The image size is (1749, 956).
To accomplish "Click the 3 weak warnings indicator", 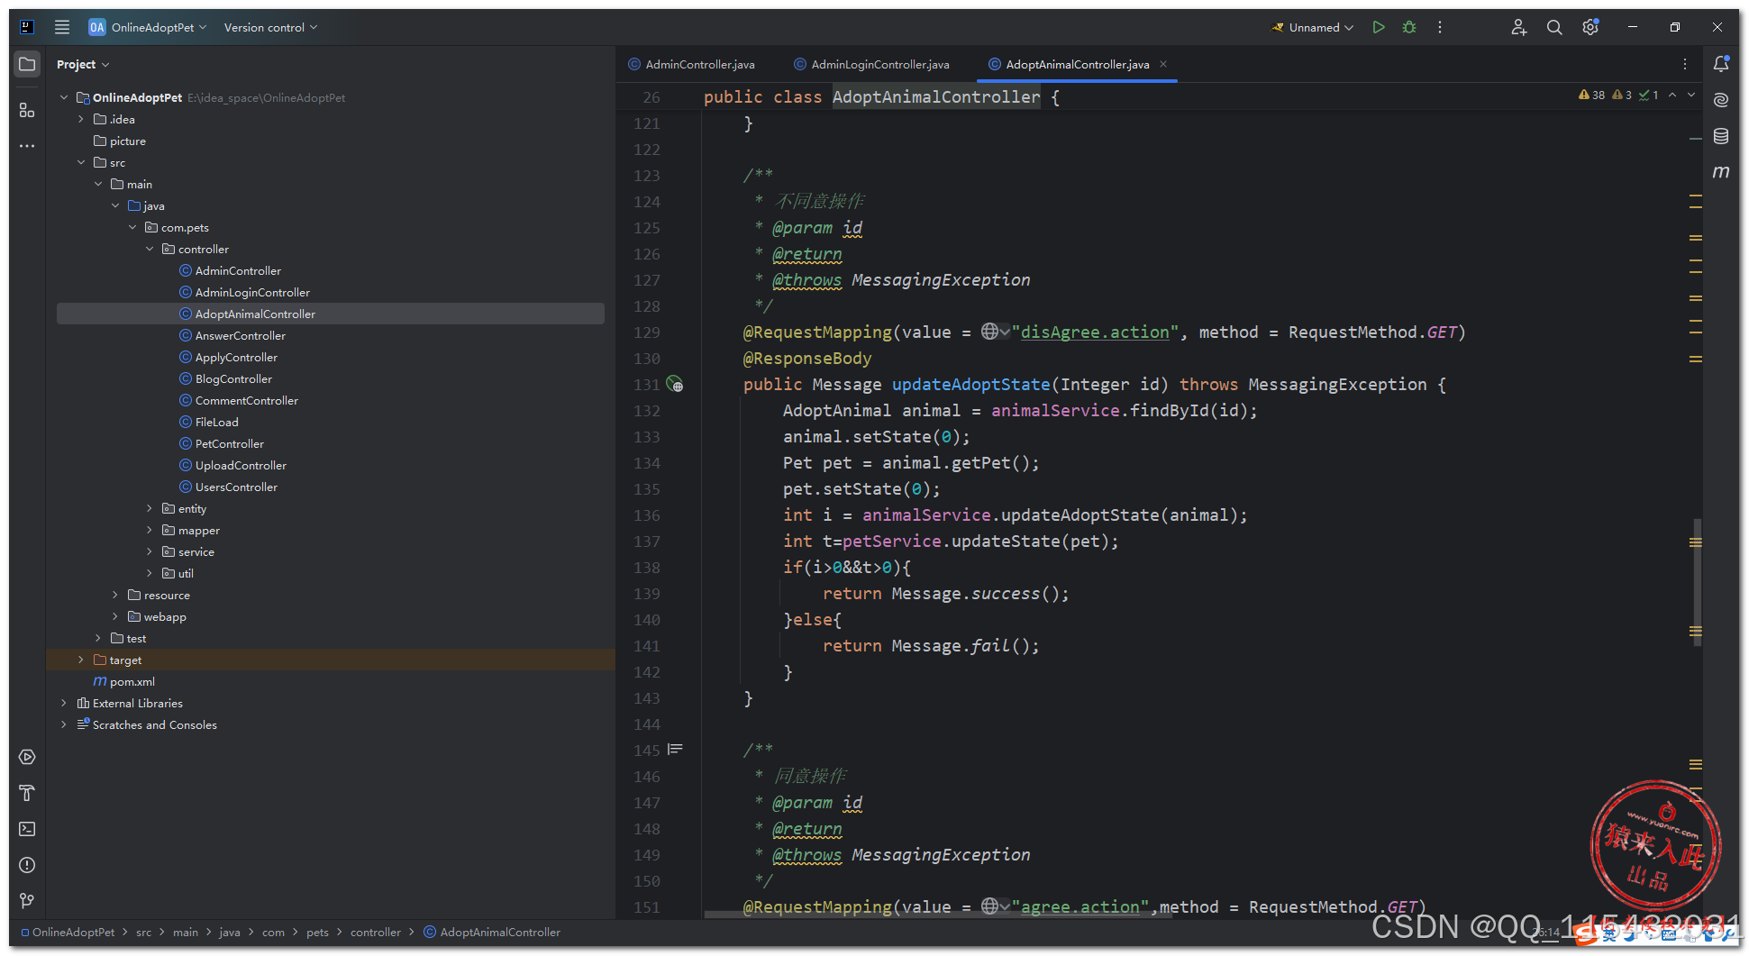I will coord(1623,95).
